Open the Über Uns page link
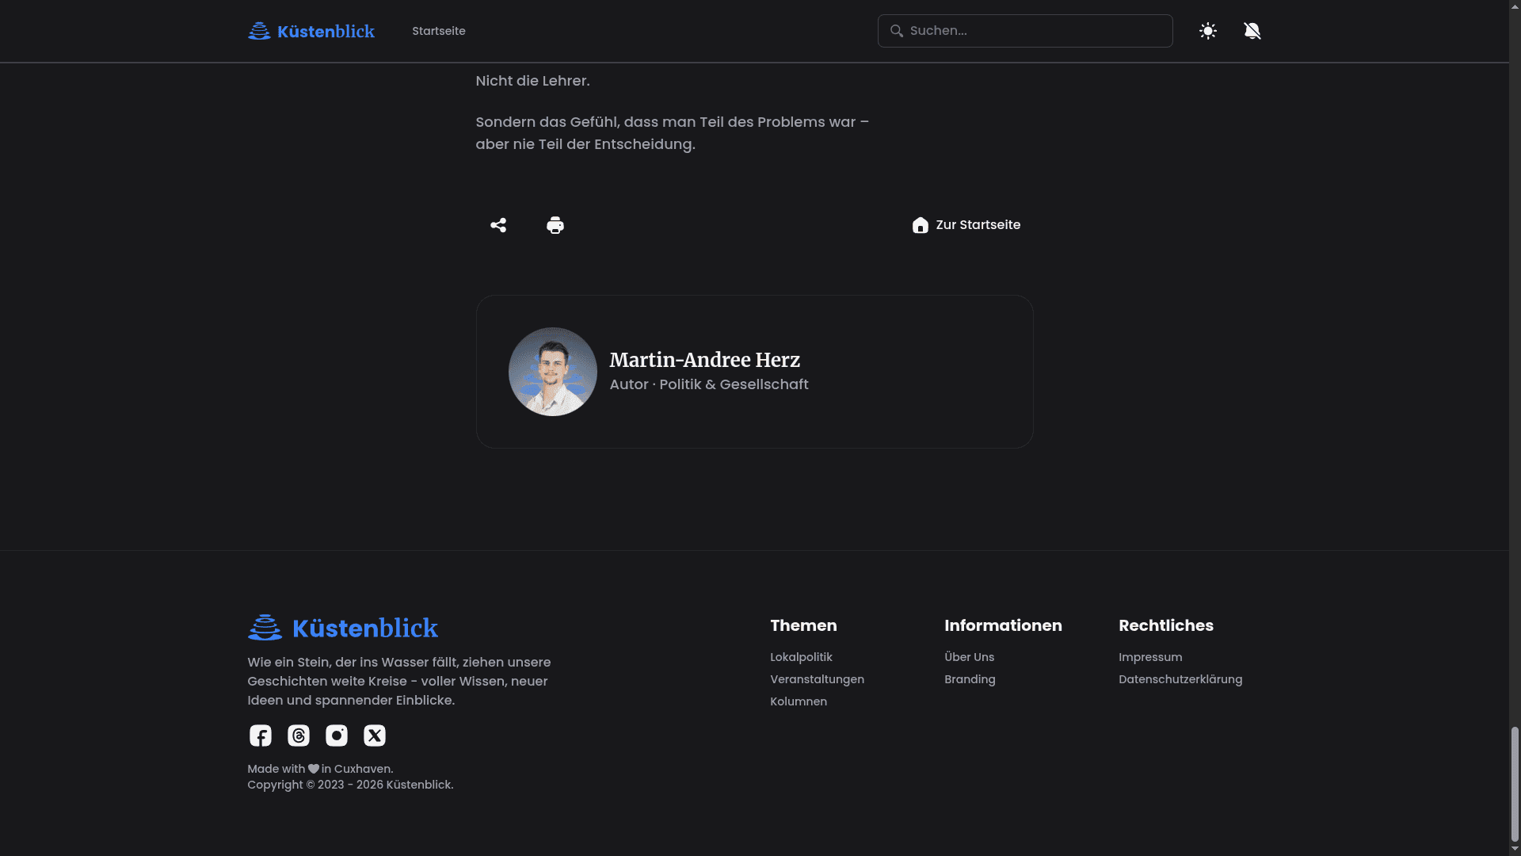Image resolution: width=1521 pixels, height=856 pixels. click(x=969, y=657)
